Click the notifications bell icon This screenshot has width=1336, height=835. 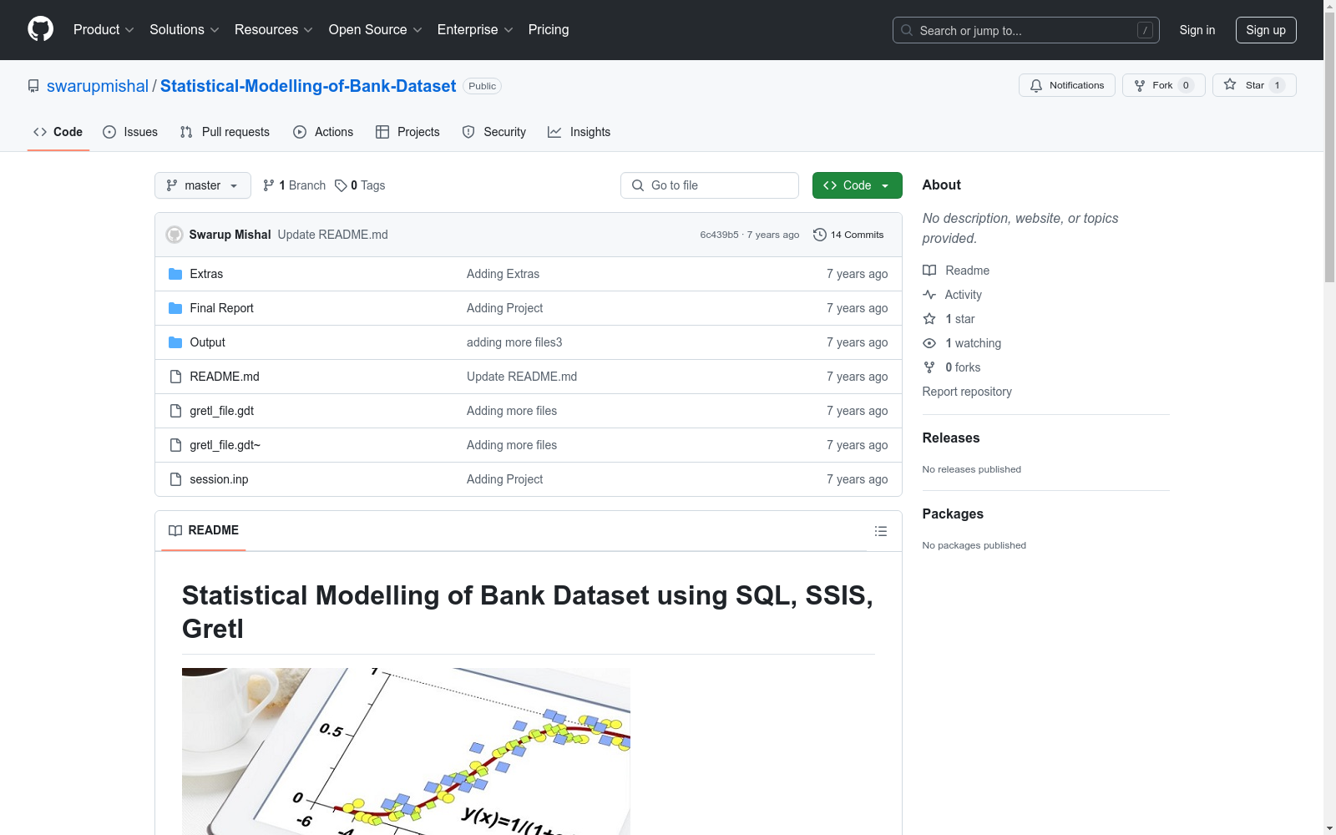(1036, 85)
